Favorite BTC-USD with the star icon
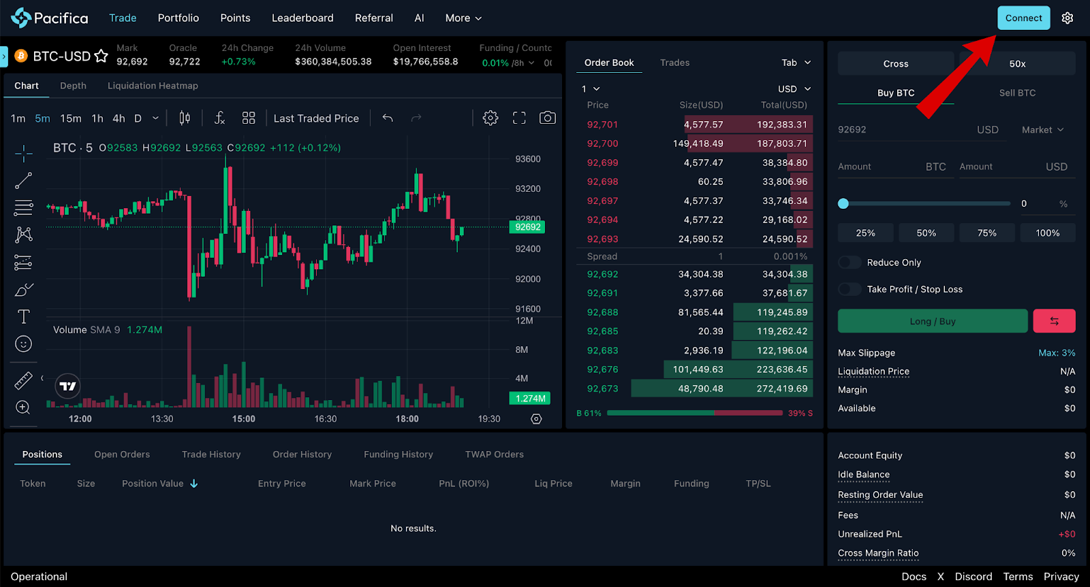The height and width of the screenshot is (587, 1090). 101,56
